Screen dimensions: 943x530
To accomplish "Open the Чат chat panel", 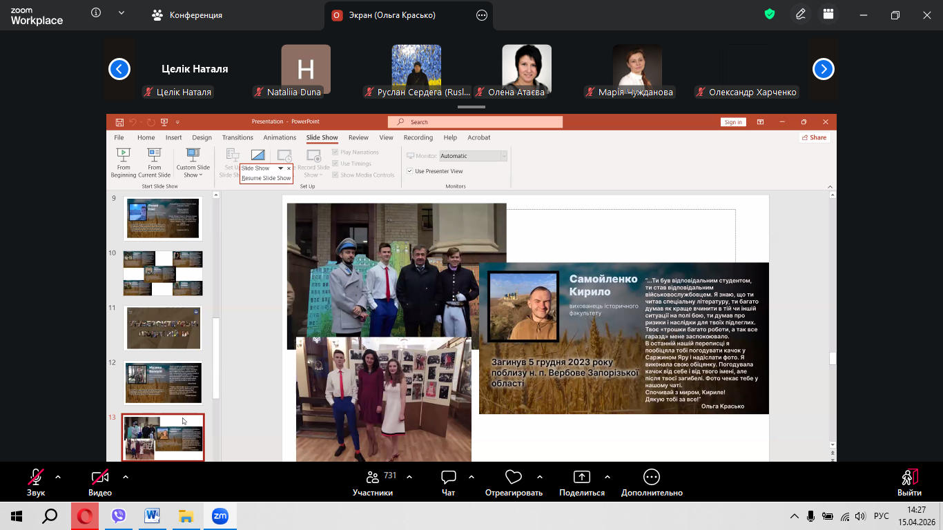I will coord(449,478).
